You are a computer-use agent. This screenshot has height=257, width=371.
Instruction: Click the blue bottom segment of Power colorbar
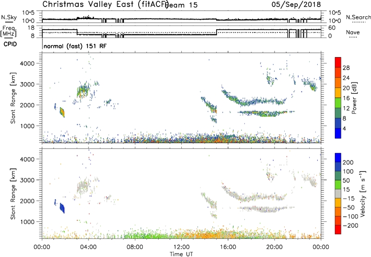click(x=338, y=133)
